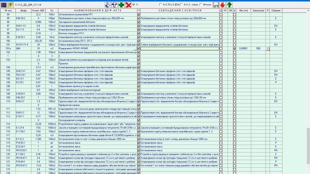Uncheck the V checkbox in row 101а
Screen dimensions: 310x174
click(x=139, y=48)
